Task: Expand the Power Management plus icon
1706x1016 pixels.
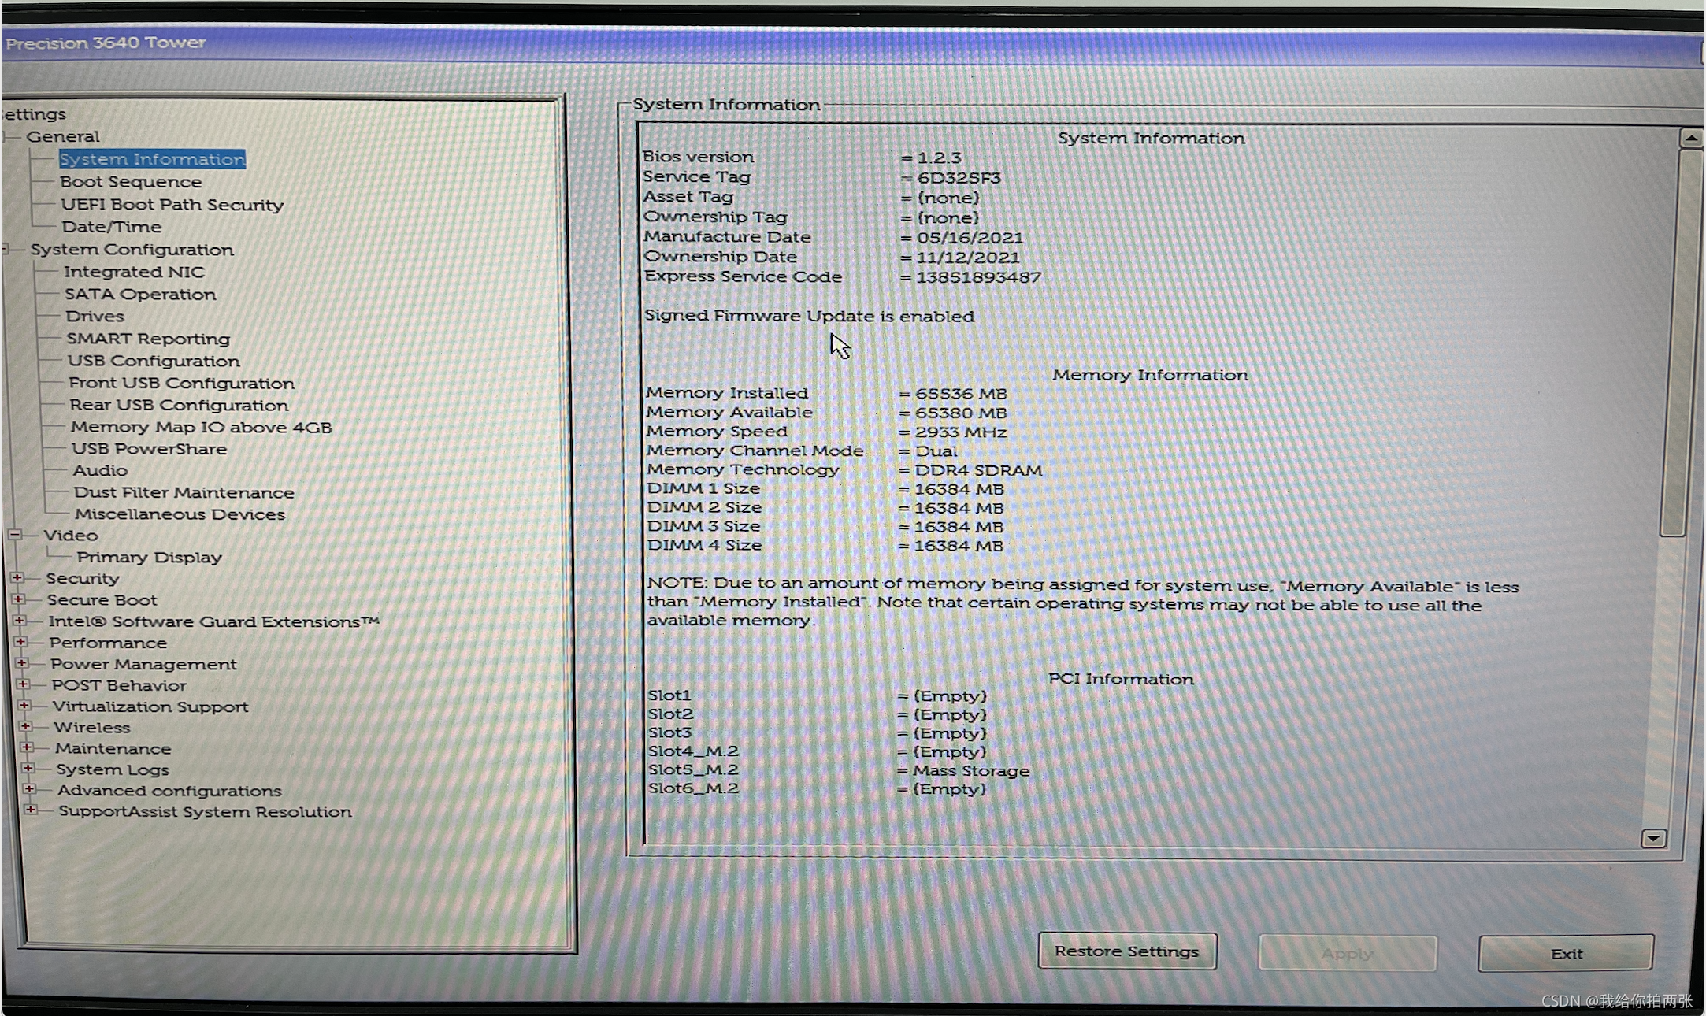Action: [21, 663]
